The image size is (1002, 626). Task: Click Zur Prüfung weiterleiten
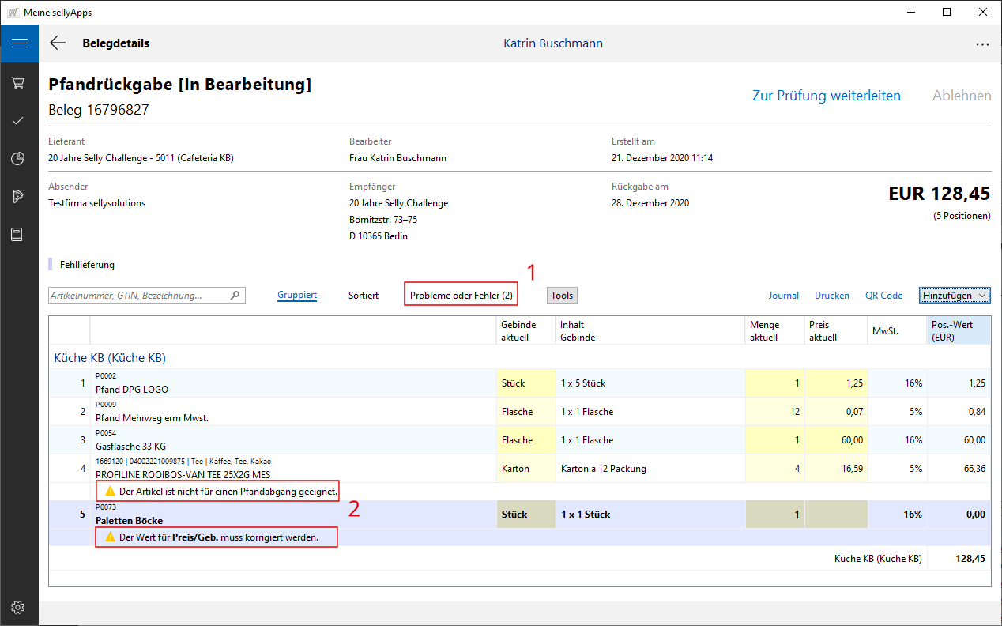pos(826,96)
